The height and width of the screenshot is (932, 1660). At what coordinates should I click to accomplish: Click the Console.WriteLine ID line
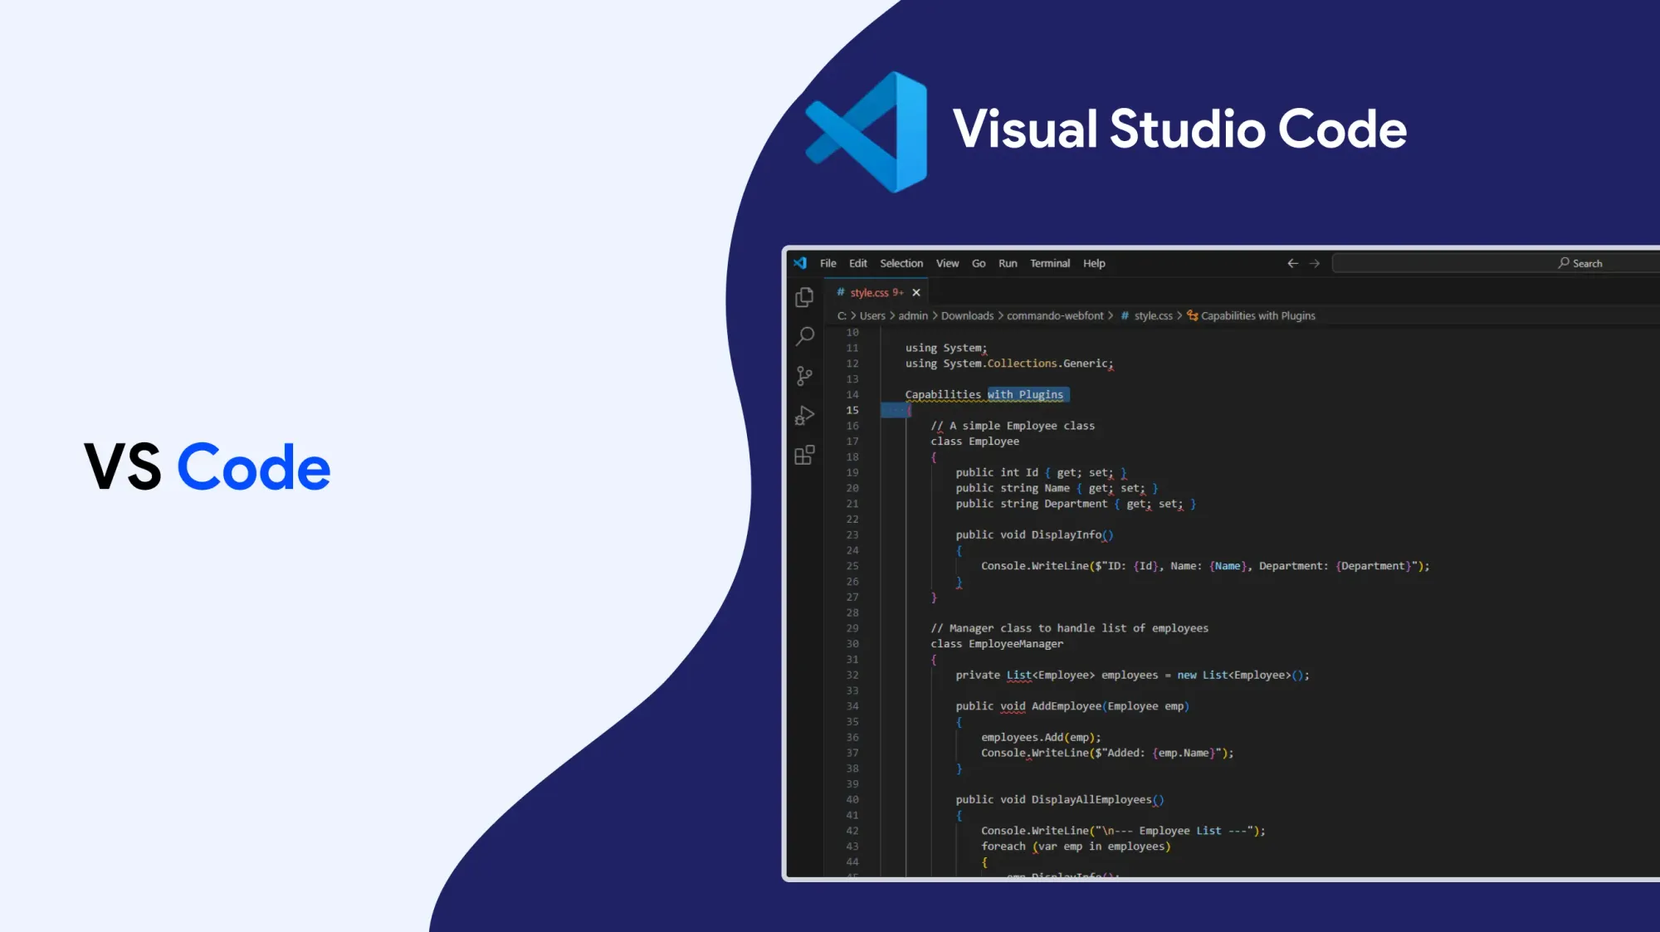point(1205,566)
